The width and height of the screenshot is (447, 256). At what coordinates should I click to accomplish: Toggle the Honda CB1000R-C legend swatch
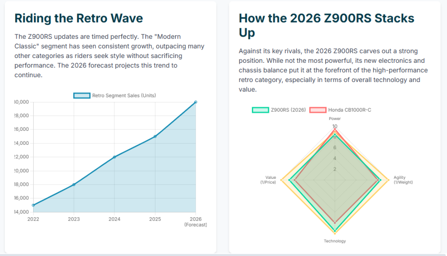pos(318,110)
